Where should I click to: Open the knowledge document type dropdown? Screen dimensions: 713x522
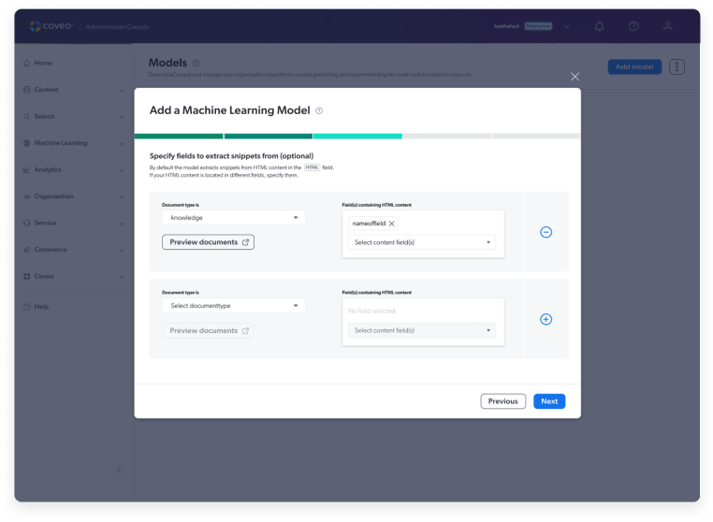233,218
